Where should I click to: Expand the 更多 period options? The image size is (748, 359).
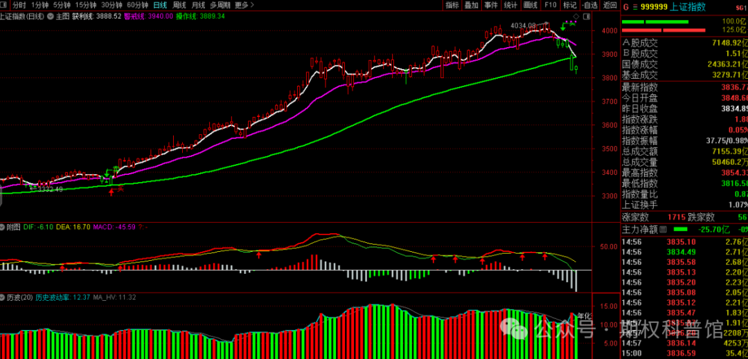click(242, 5)
